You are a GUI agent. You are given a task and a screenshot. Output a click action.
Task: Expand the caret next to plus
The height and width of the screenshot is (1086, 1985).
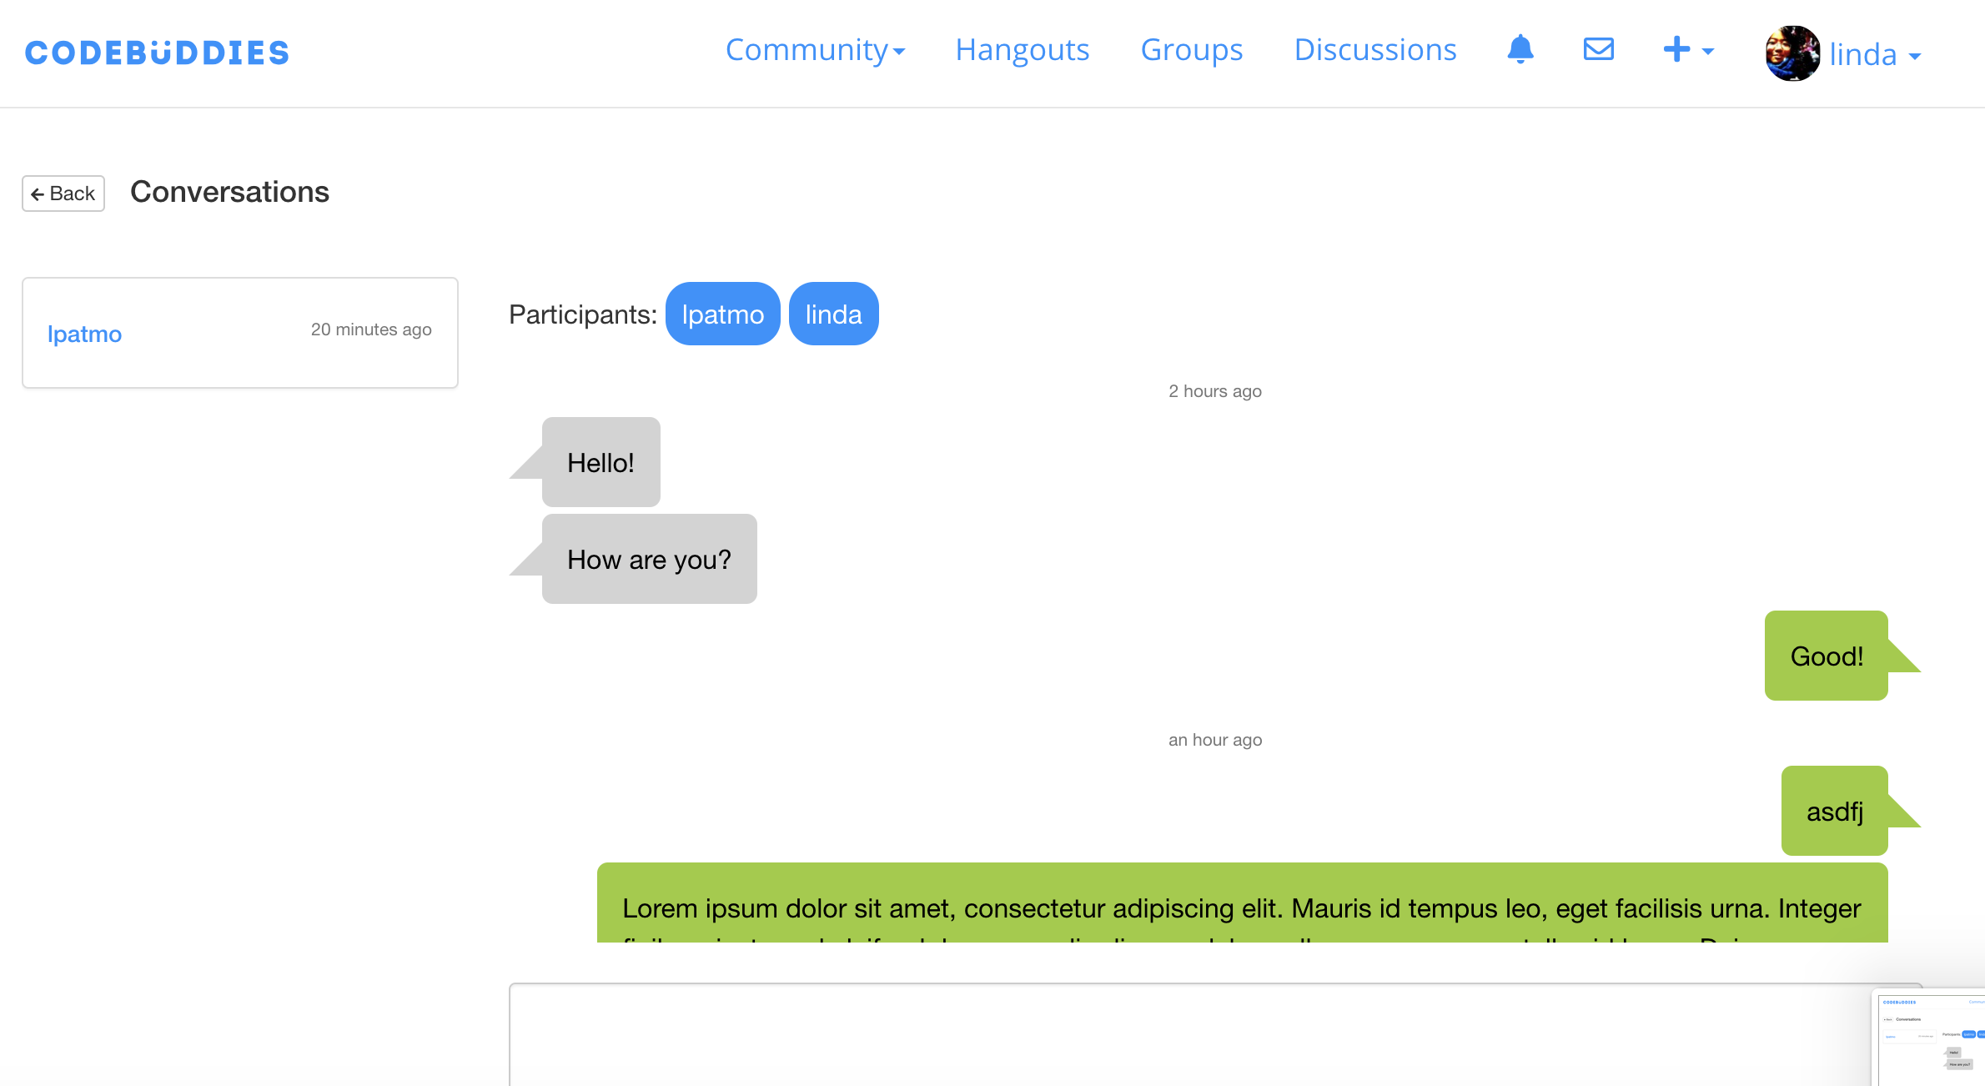[x=1708, y=52]
